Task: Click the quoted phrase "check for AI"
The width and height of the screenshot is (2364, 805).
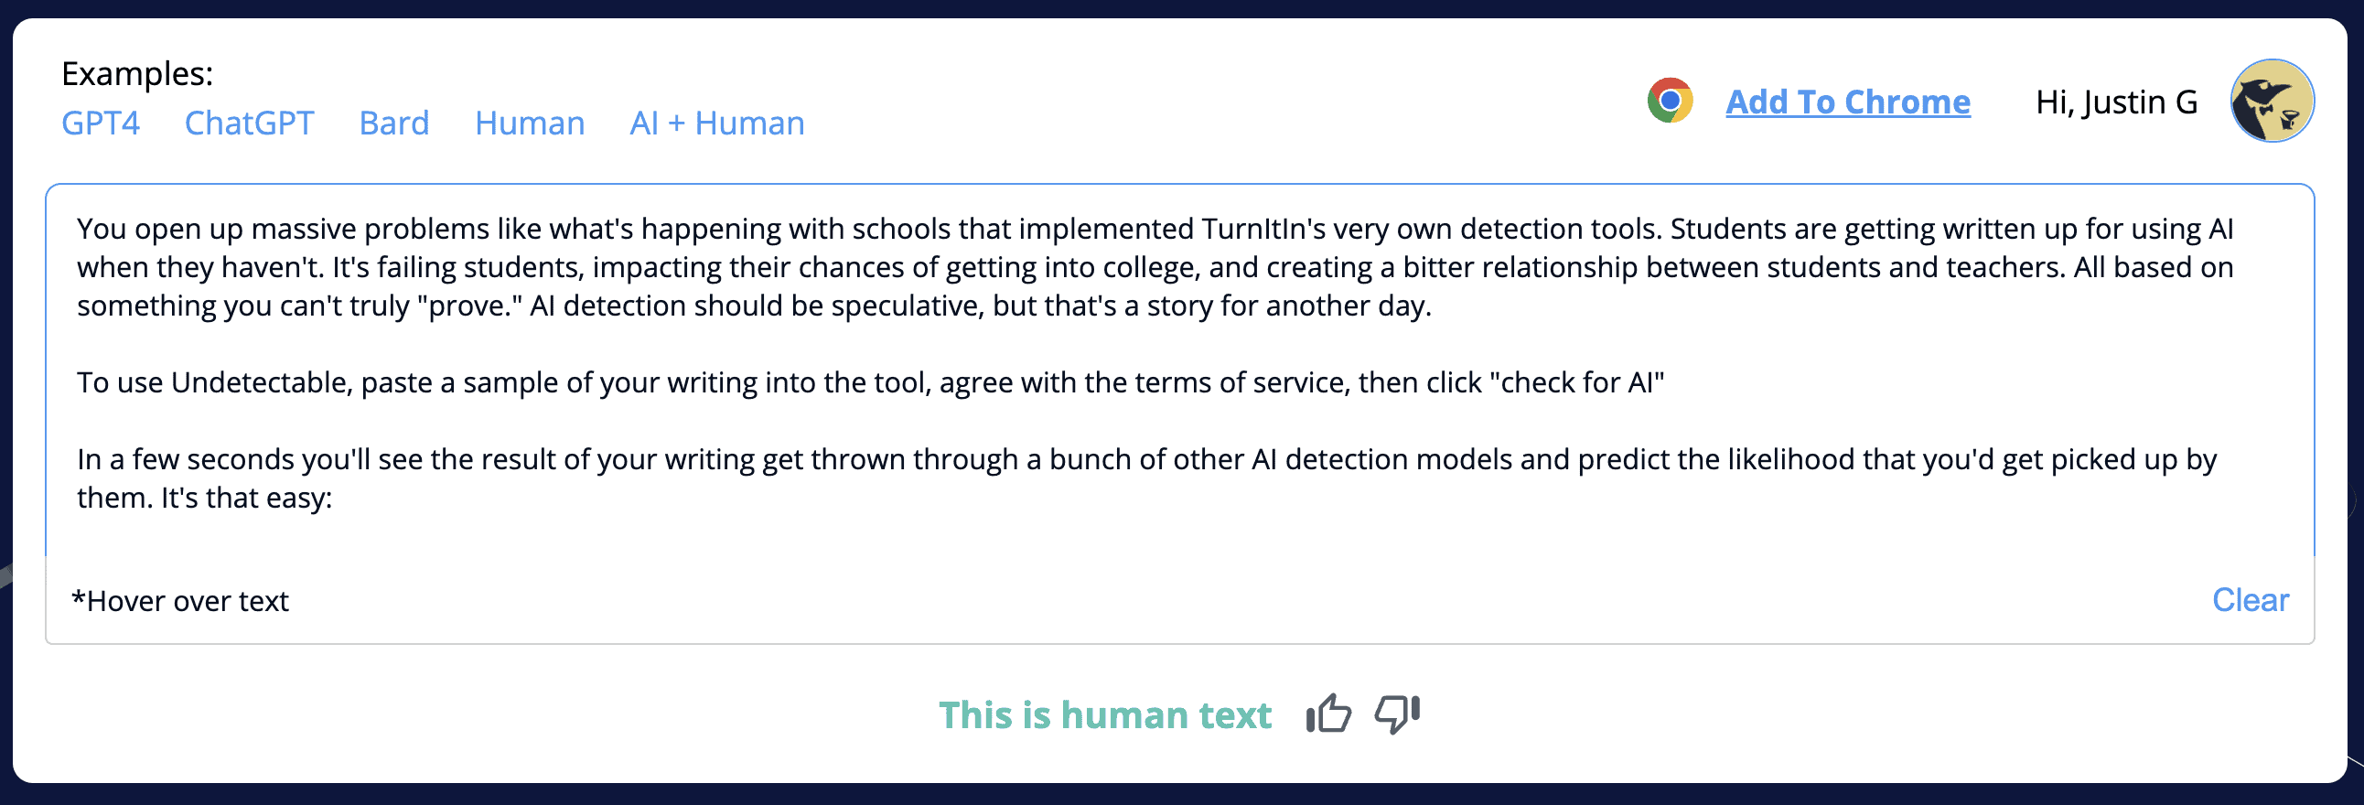Action: 1575,382
